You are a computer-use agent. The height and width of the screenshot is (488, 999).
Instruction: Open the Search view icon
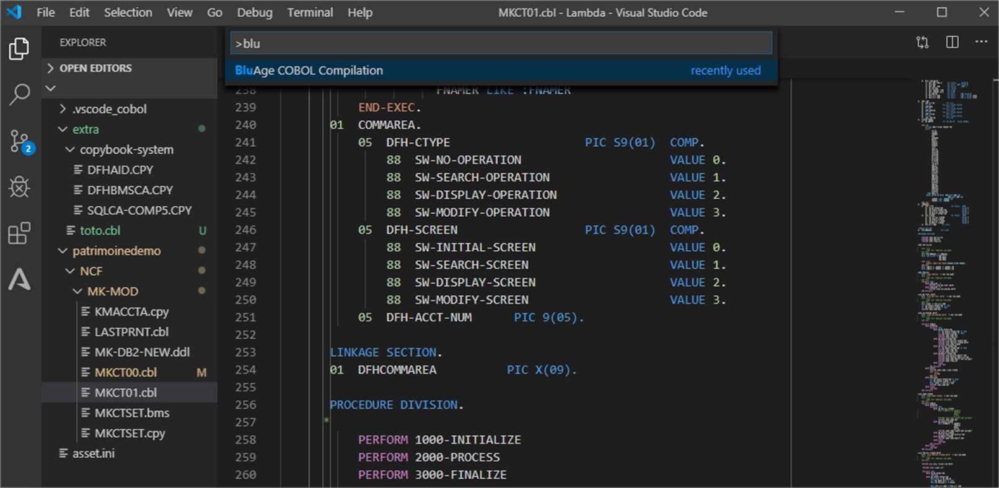(19, 95)
